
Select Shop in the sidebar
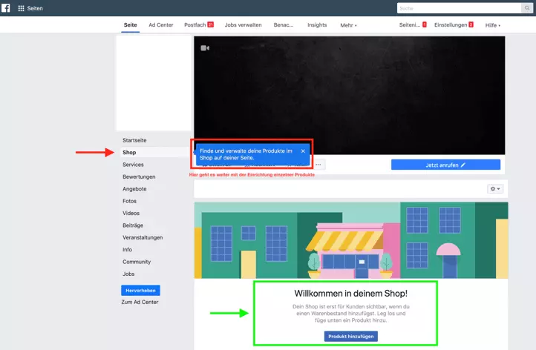pyautogui.click(x=129, y=152)
